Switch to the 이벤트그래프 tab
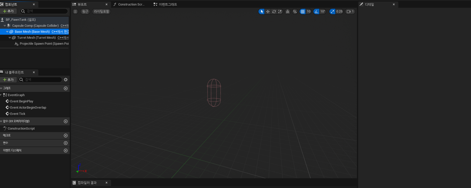 click(168, 4)
